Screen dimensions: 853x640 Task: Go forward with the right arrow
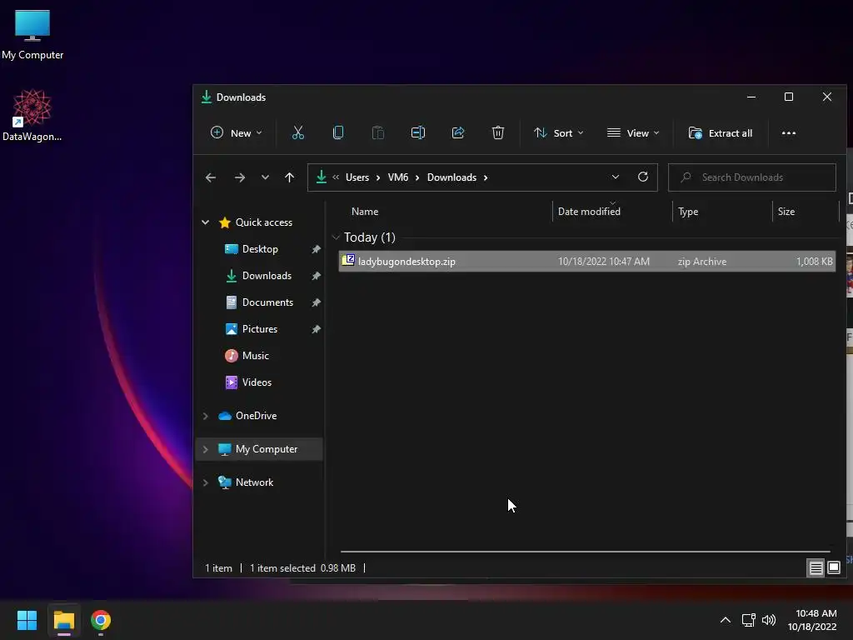coord(239,177)
